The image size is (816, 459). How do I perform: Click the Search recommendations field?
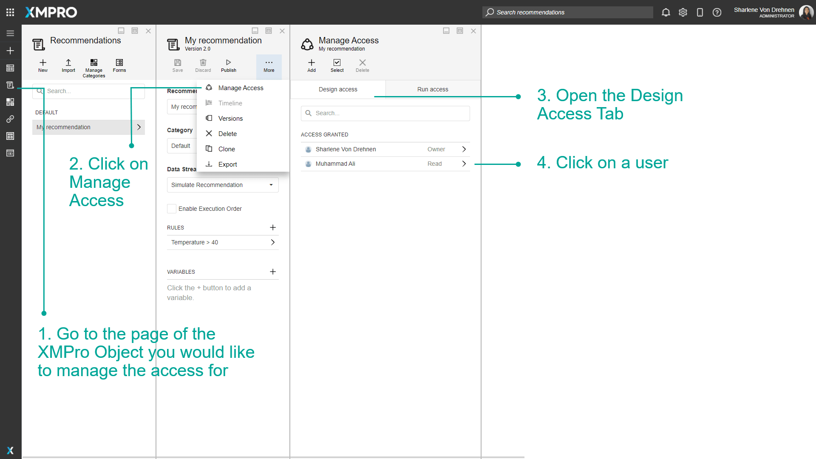567,12
